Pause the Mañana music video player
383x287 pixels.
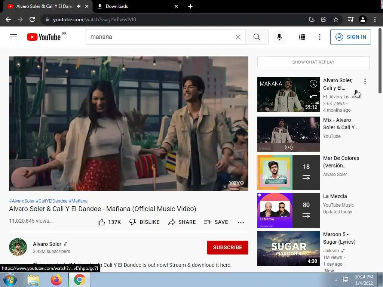tap(129, 123)
